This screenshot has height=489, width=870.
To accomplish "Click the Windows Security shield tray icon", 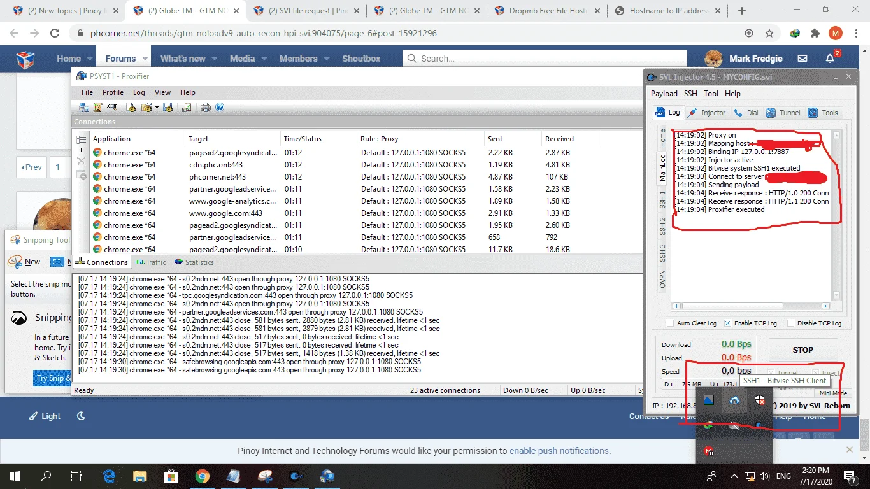I will tap(760, 400).
